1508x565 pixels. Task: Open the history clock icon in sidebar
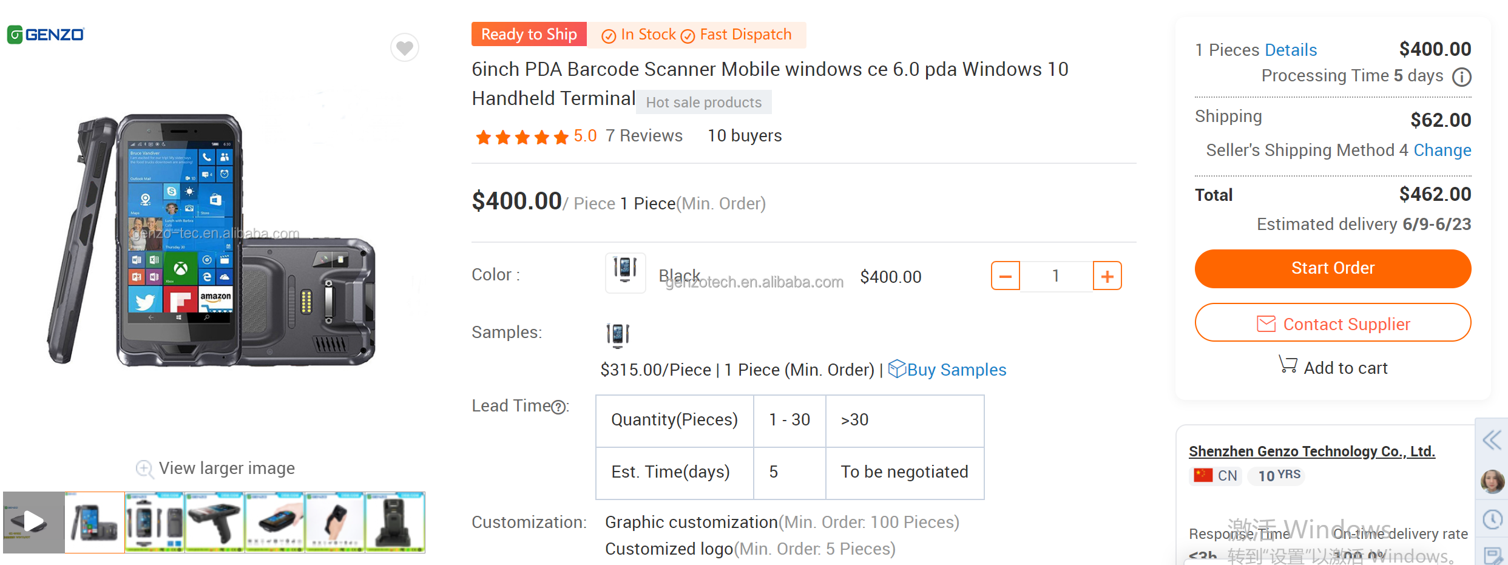point(1492,519)
